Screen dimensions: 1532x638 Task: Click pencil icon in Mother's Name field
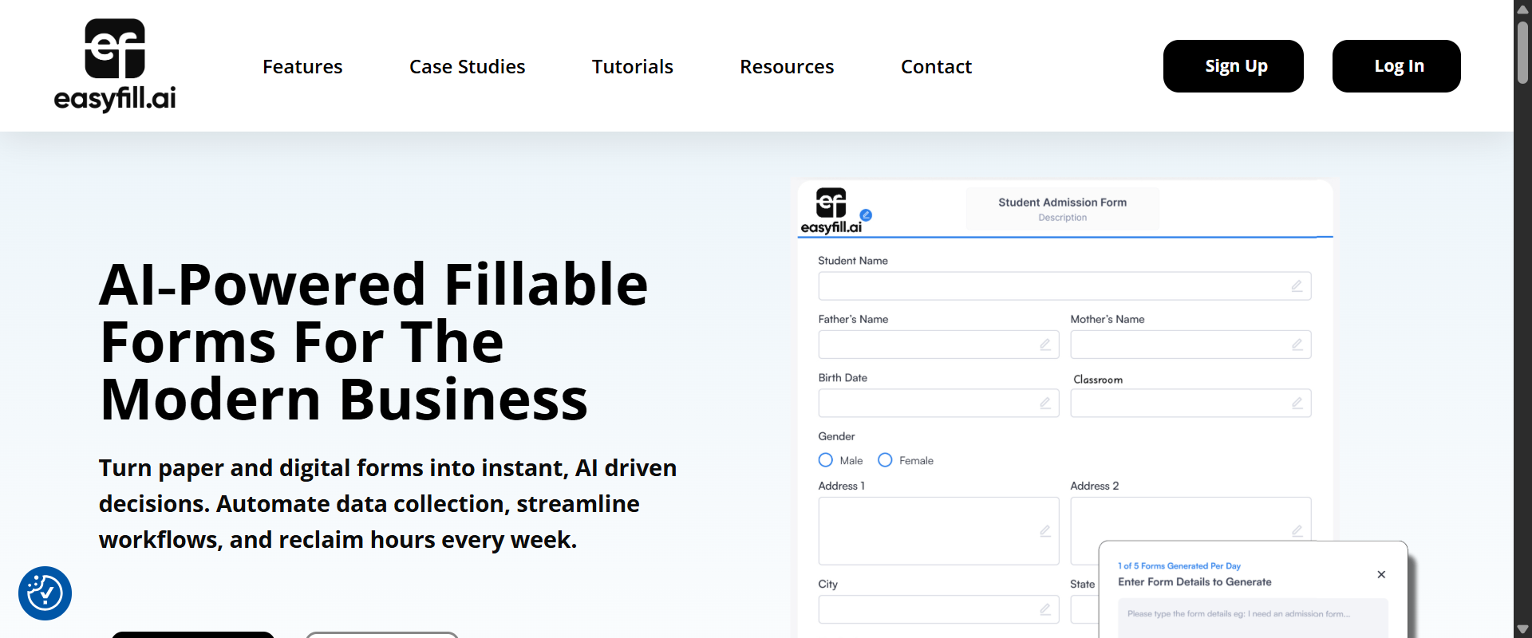tap(1297, 345)
